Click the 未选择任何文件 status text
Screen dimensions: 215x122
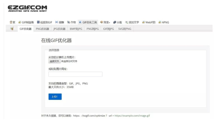pos(69,61)
